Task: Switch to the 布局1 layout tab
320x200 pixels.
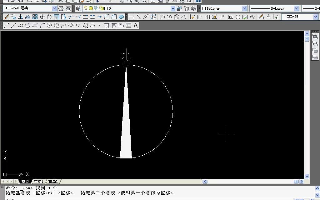Action: pyautogui.click(x=38, y=181)
